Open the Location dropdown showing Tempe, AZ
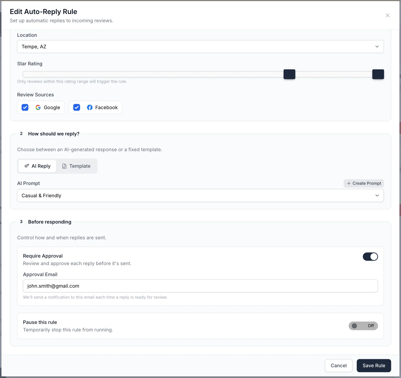This screenshot has height=378, width=401. tap(200, 47)
